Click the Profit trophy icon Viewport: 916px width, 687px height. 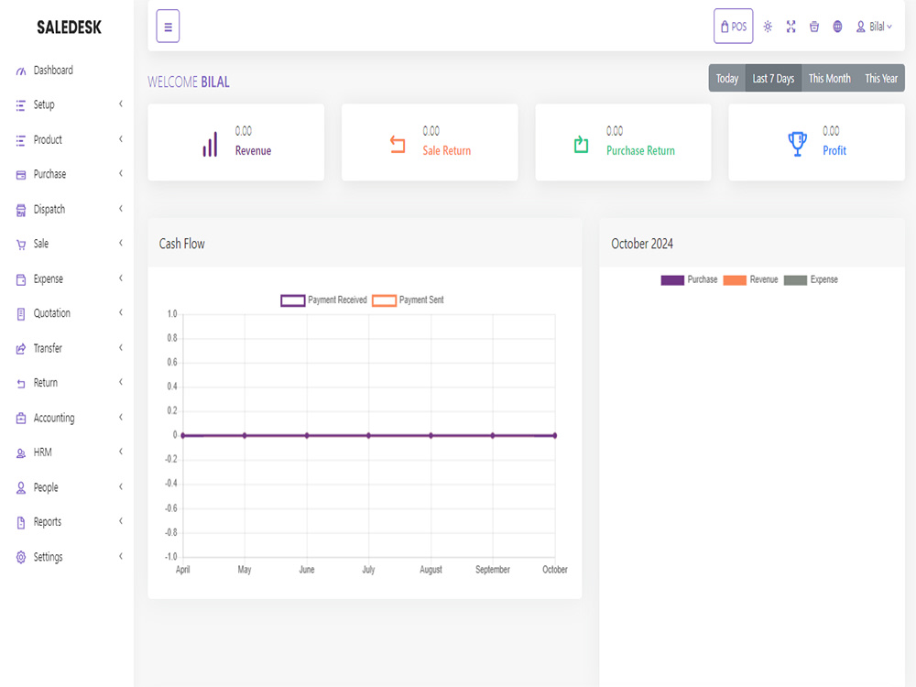pos(798,144)
